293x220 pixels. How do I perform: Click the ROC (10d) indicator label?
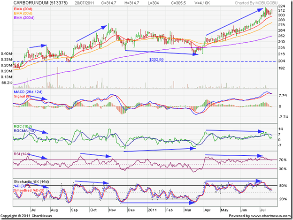(x=23, y=126)
